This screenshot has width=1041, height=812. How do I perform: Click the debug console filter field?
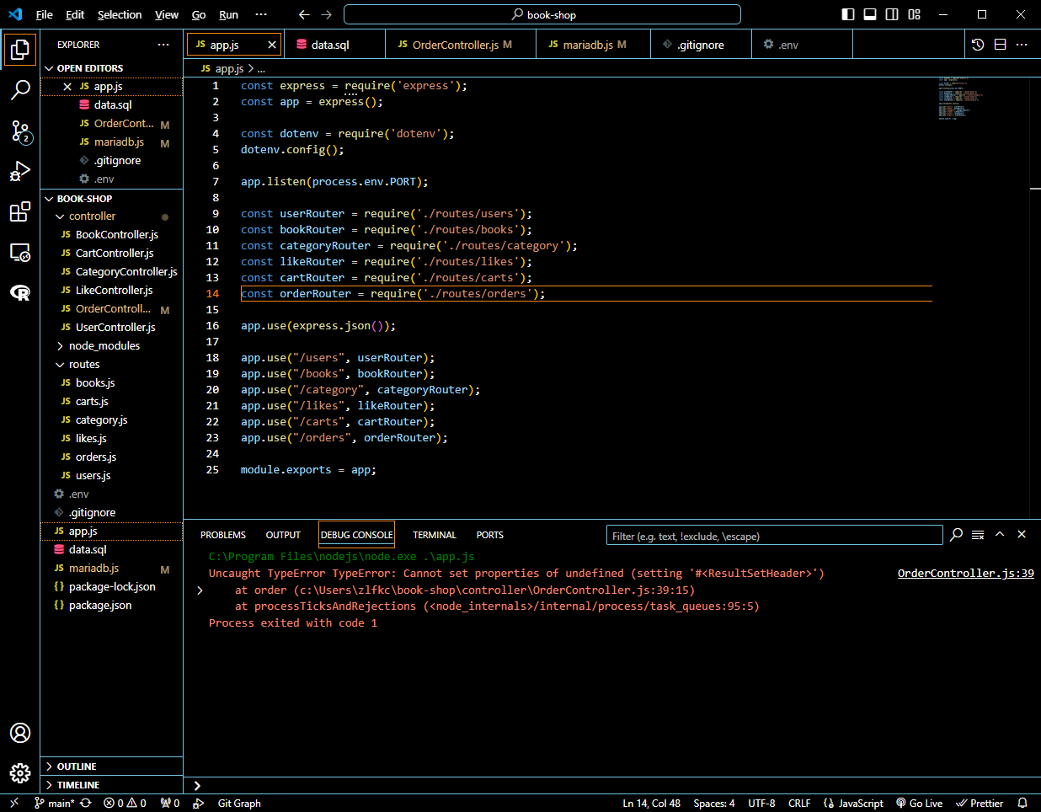[x=774, y=536]
